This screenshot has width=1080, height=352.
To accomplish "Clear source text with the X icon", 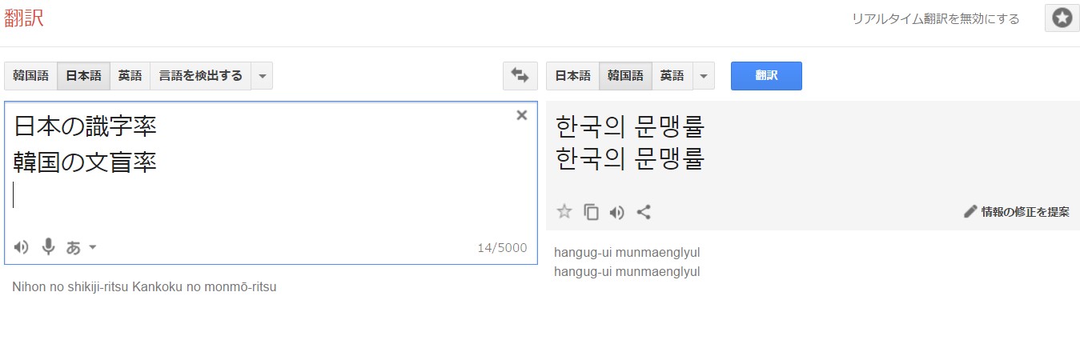I will click(522, 115).
